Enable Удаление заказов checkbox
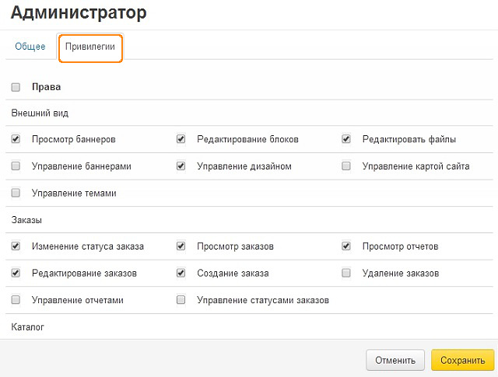The image size is (498, 377). point(346,273)
